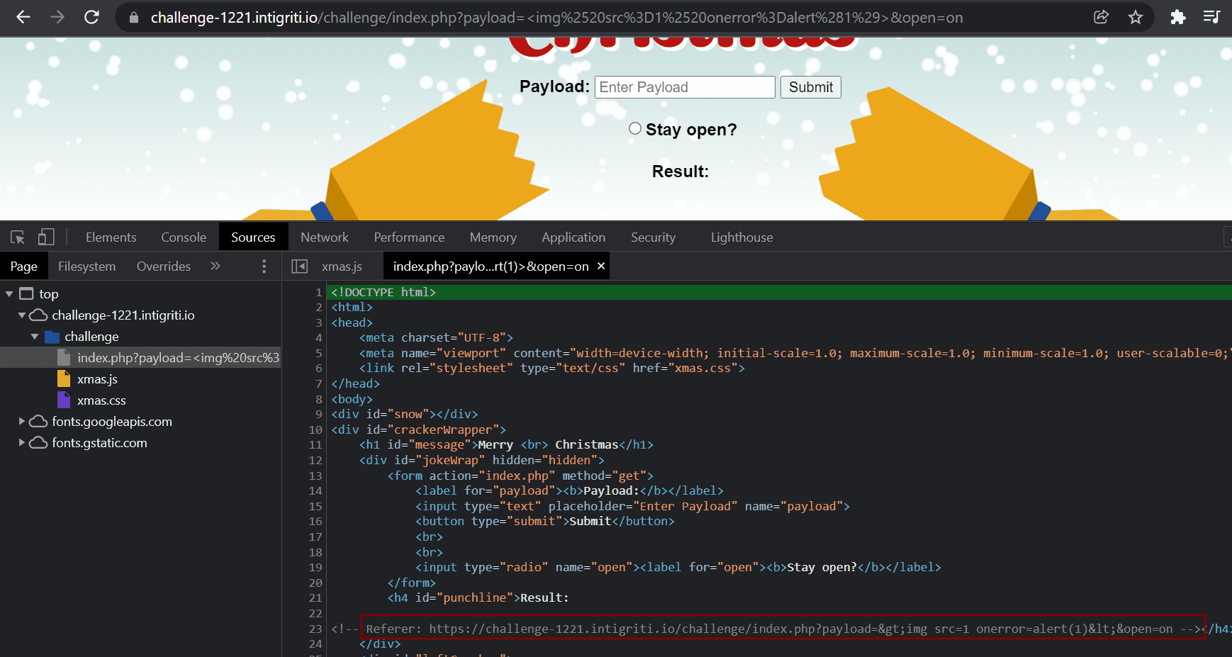The width and height of the screenshot is (1232, 657).
Task: Open xmas.js in the file tree
Action: [97, 379]
